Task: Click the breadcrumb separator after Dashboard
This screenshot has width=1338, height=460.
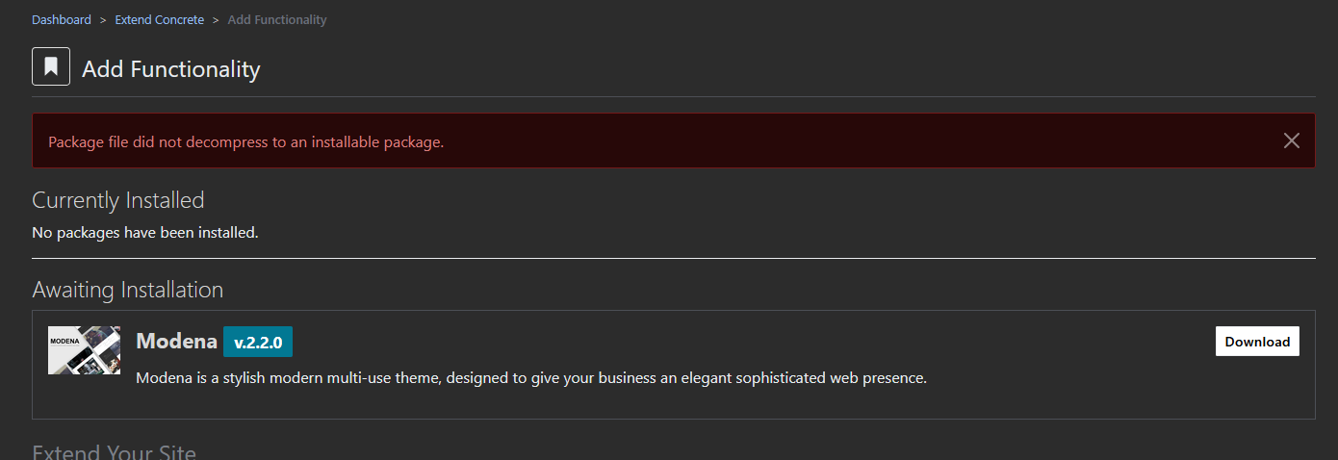Action: (x=103, y=19)
